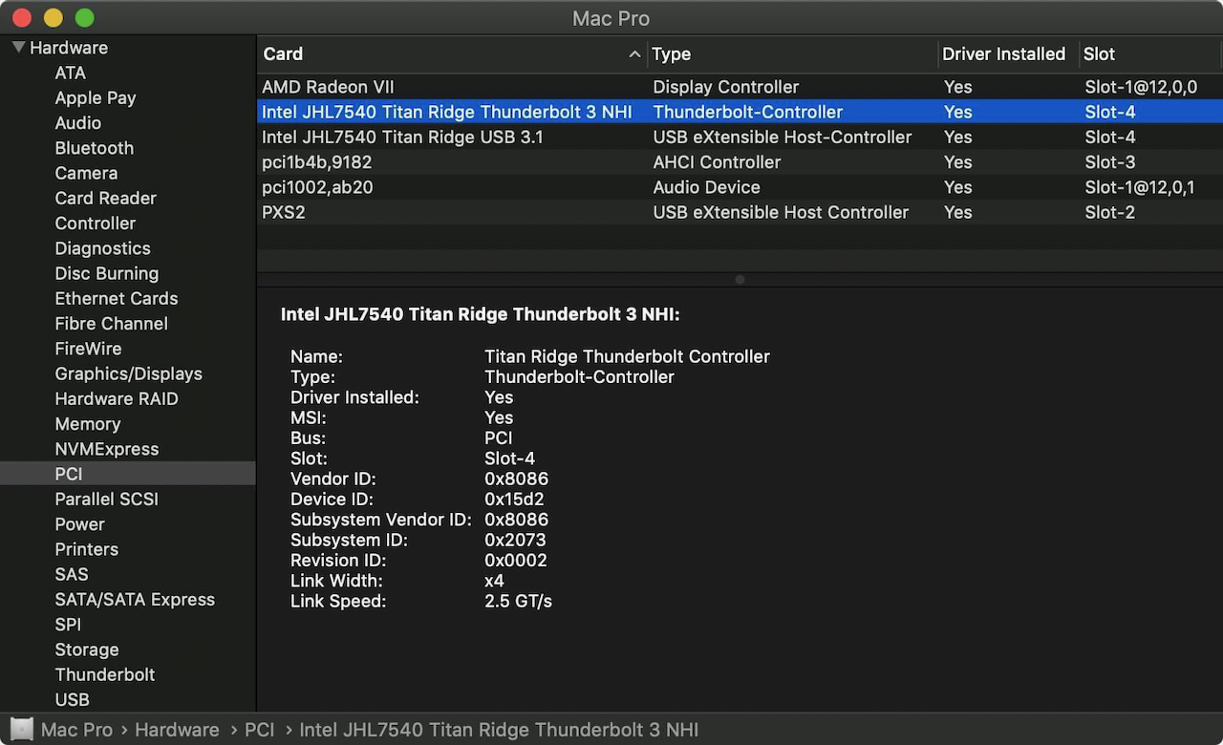Open the Controller section

click(x=96, y=223)
